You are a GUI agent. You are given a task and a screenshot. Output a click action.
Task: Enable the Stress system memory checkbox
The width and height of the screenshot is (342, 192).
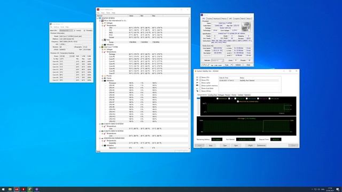[200, 85]
